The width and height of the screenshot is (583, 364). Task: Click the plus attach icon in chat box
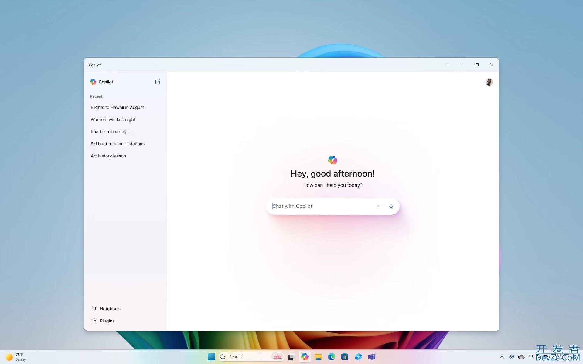(x=379, y=206)
